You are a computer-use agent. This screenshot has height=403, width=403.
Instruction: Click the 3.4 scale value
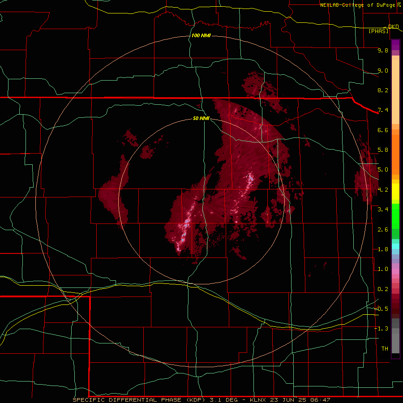click(x=383, y=210)
